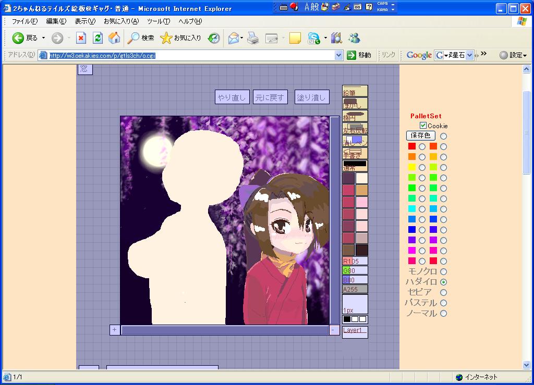The height and width of the screenshot is (385, 534).
Task: Select the 消しペン eraser pen tool
Action: 355,141
